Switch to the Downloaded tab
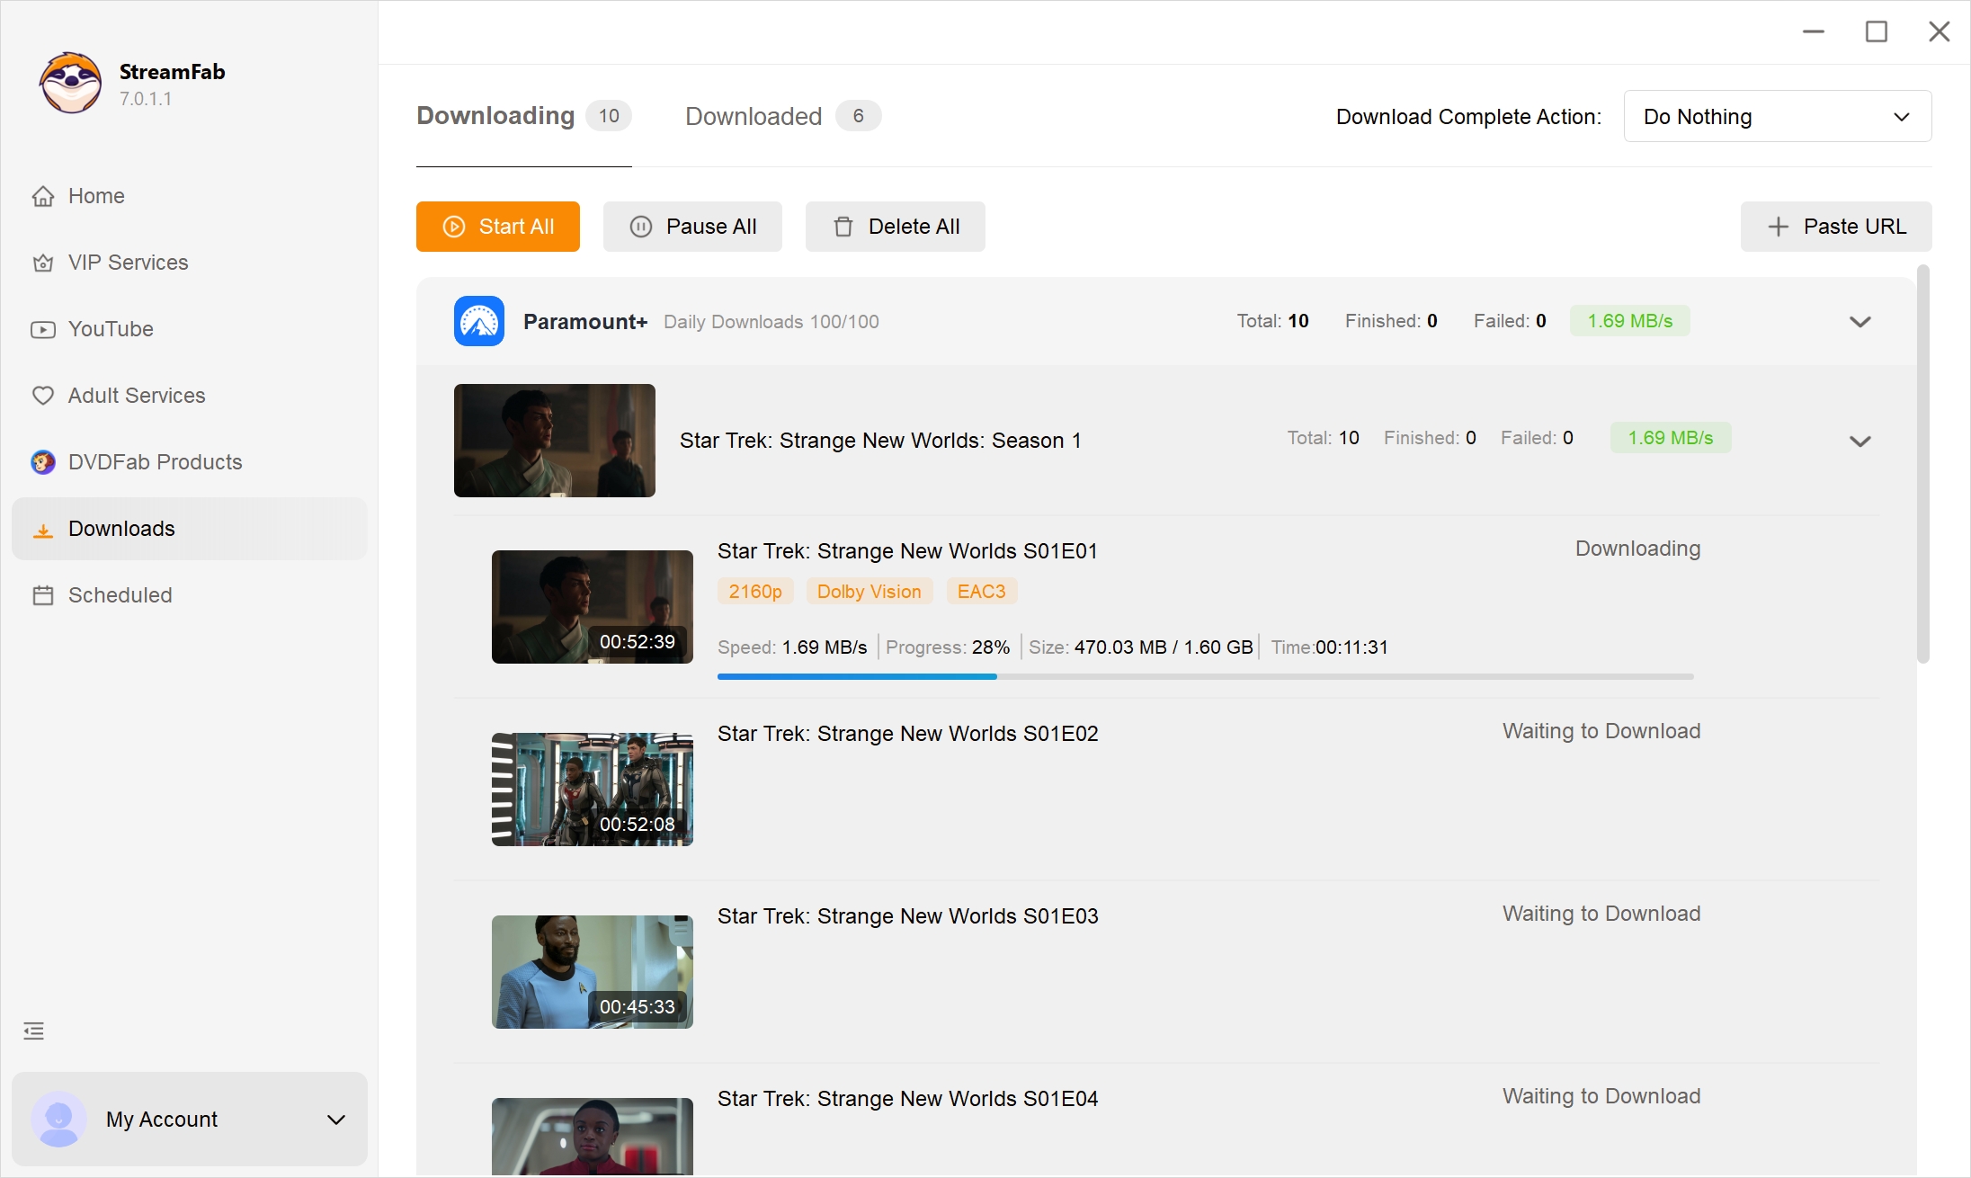The width and height of the screenshot is (1971, 1178). pos(753,116)
